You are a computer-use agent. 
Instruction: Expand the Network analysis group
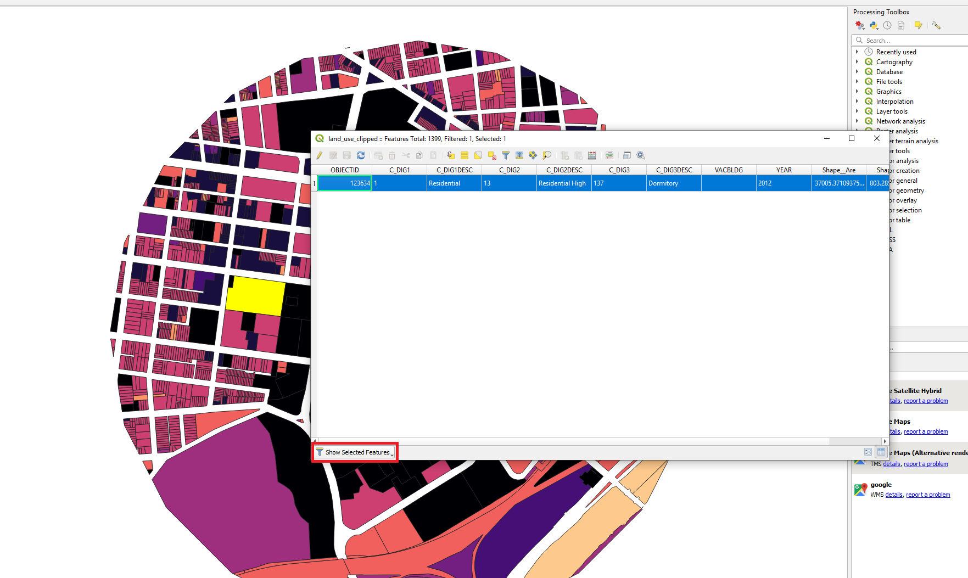(x=857, y=121)
